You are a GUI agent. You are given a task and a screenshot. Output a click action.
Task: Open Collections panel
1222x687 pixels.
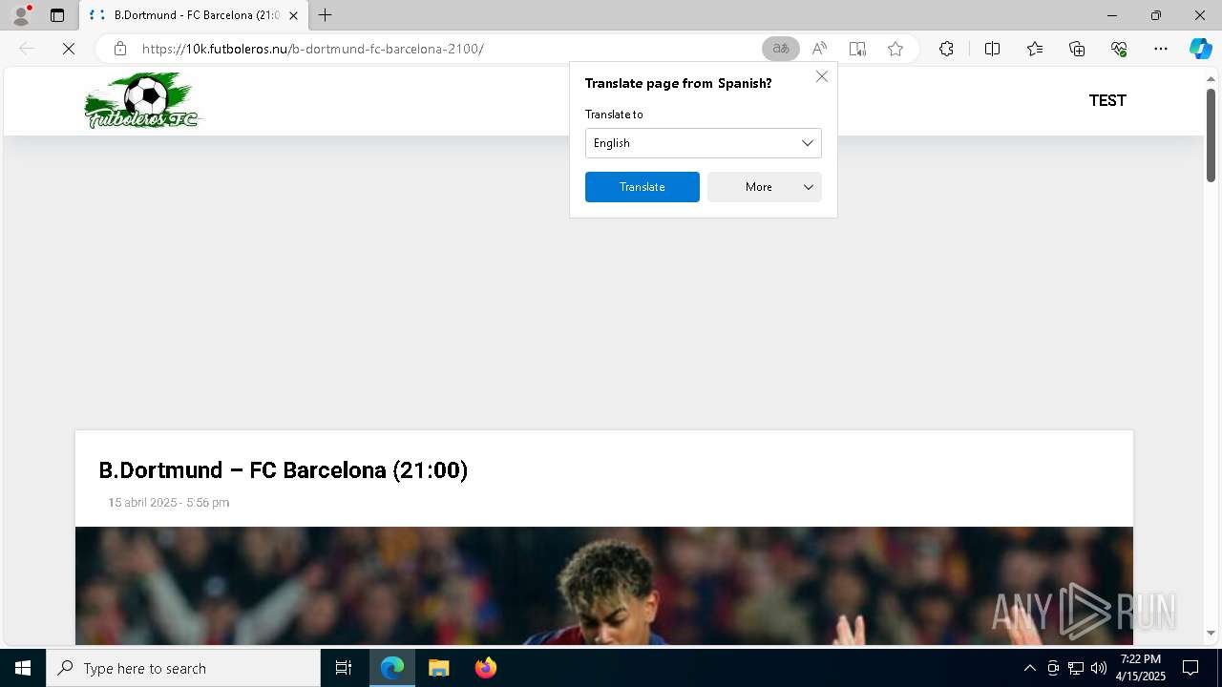pos(1077,49)
